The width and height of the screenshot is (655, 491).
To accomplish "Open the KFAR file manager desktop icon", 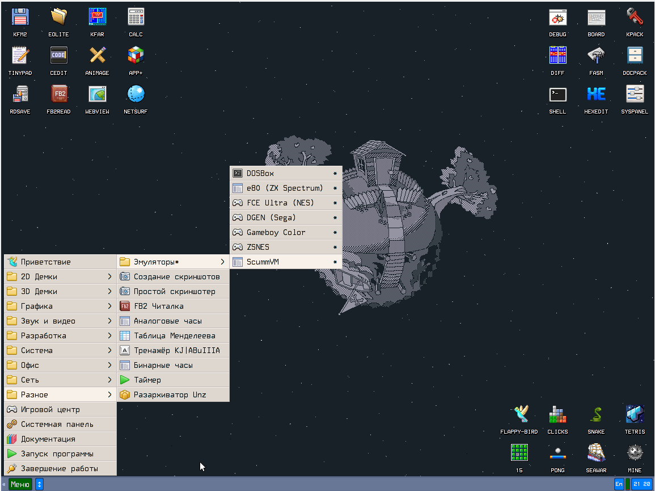I will (x=97, y=18).
